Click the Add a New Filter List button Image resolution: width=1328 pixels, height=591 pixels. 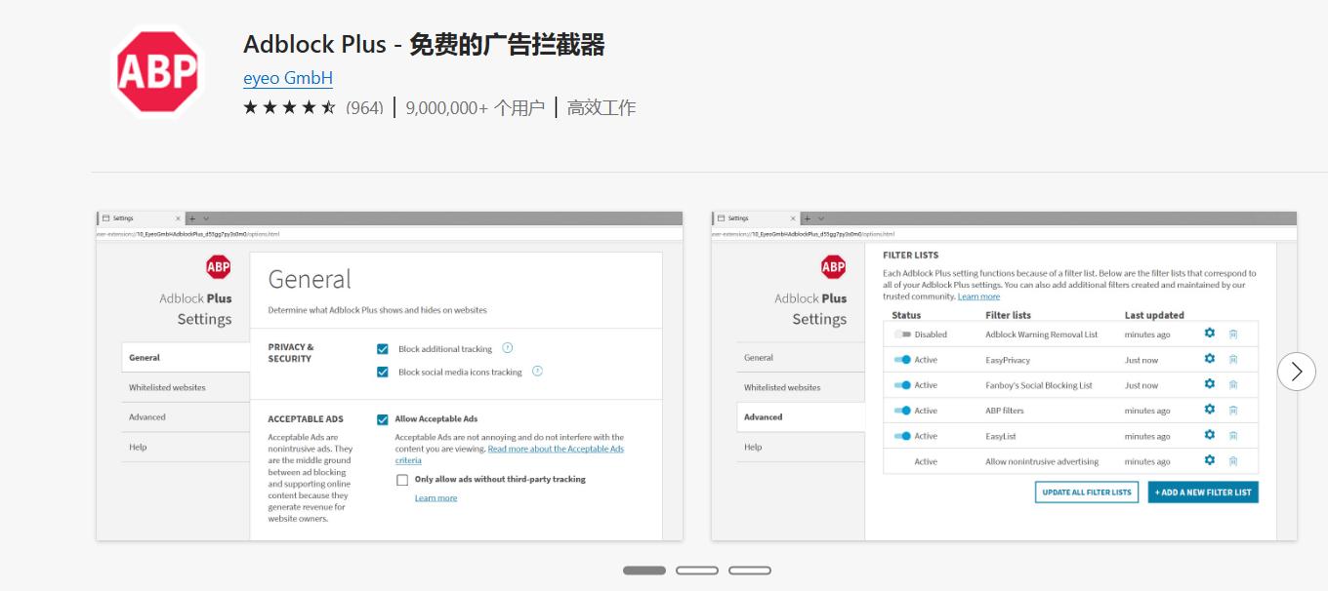tap(1202, 492)
